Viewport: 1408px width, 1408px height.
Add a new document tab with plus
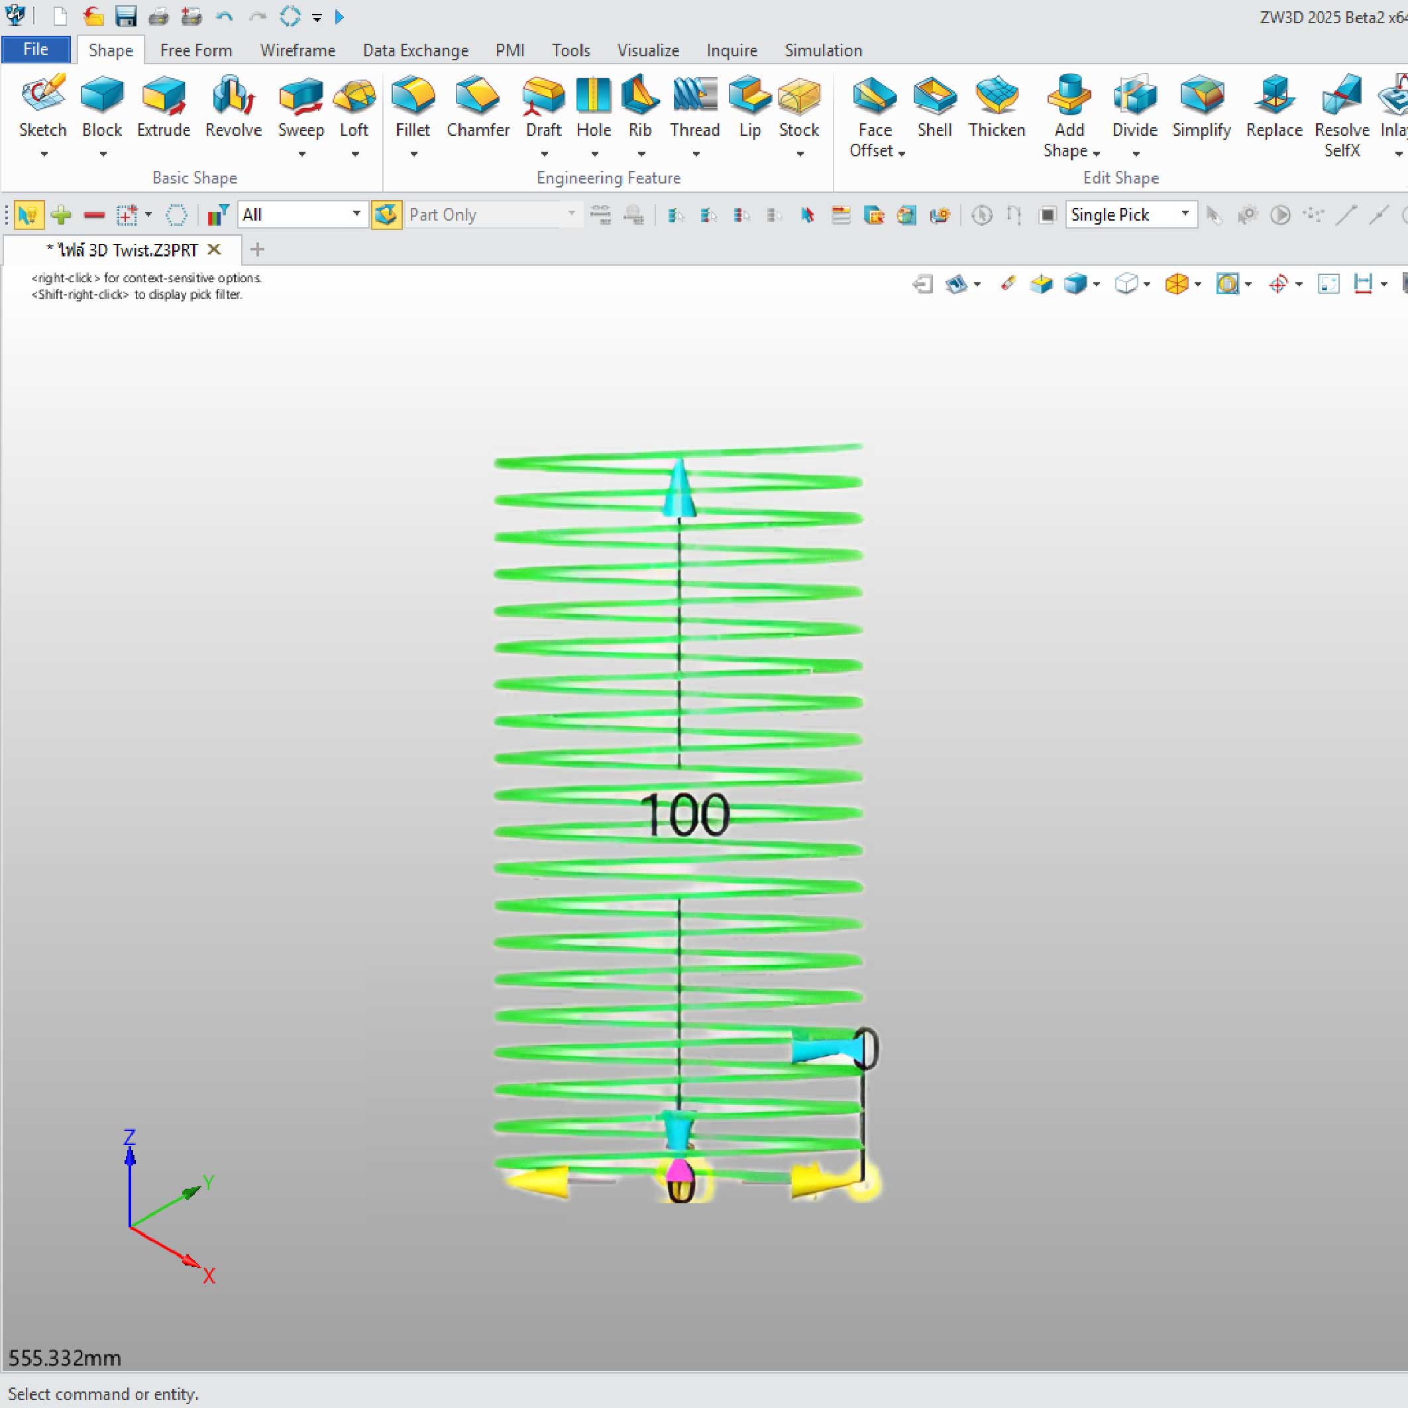click(x=256, y=250)
